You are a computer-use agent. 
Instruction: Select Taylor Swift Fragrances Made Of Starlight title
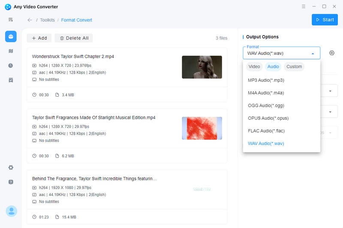click(93, 118)
